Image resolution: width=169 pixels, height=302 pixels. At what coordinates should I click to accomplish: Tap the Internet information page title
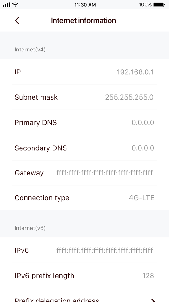[x=83, y=20]
